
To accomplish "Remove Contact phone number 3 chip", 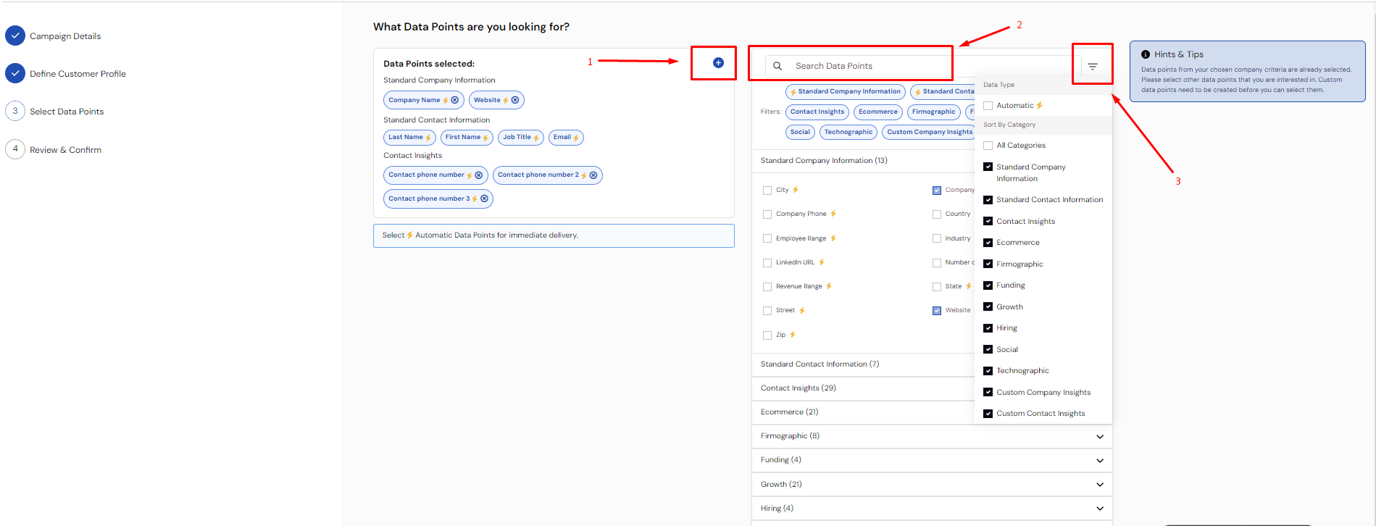I will click(x=485, y=199).
